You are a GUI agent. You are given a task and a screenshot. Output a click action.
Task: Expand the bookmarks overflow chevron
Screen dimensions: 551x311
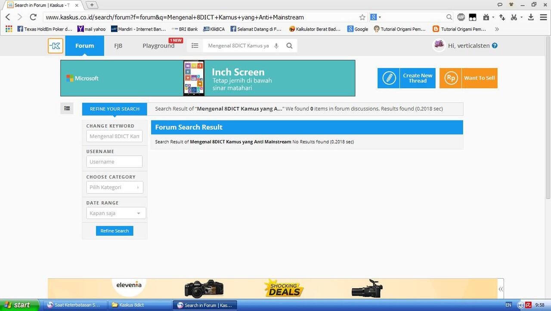point(497,29)
